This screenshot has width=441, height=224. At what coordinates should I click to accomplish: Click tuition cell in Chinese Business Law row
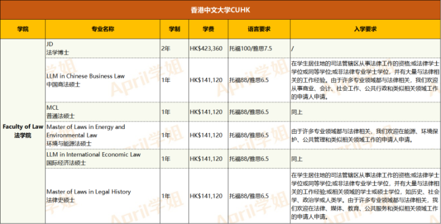tap(208, 80)
